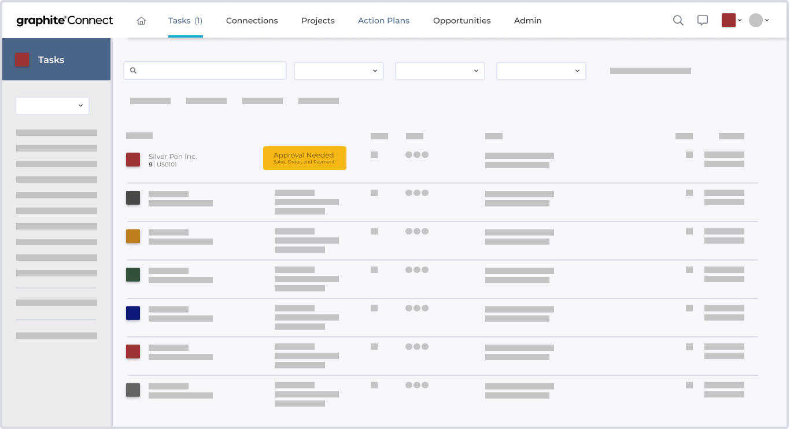The width and height of the screenshot is (790, 429).
Task: Open the search icon in the top bar
Action: [678, 20]
